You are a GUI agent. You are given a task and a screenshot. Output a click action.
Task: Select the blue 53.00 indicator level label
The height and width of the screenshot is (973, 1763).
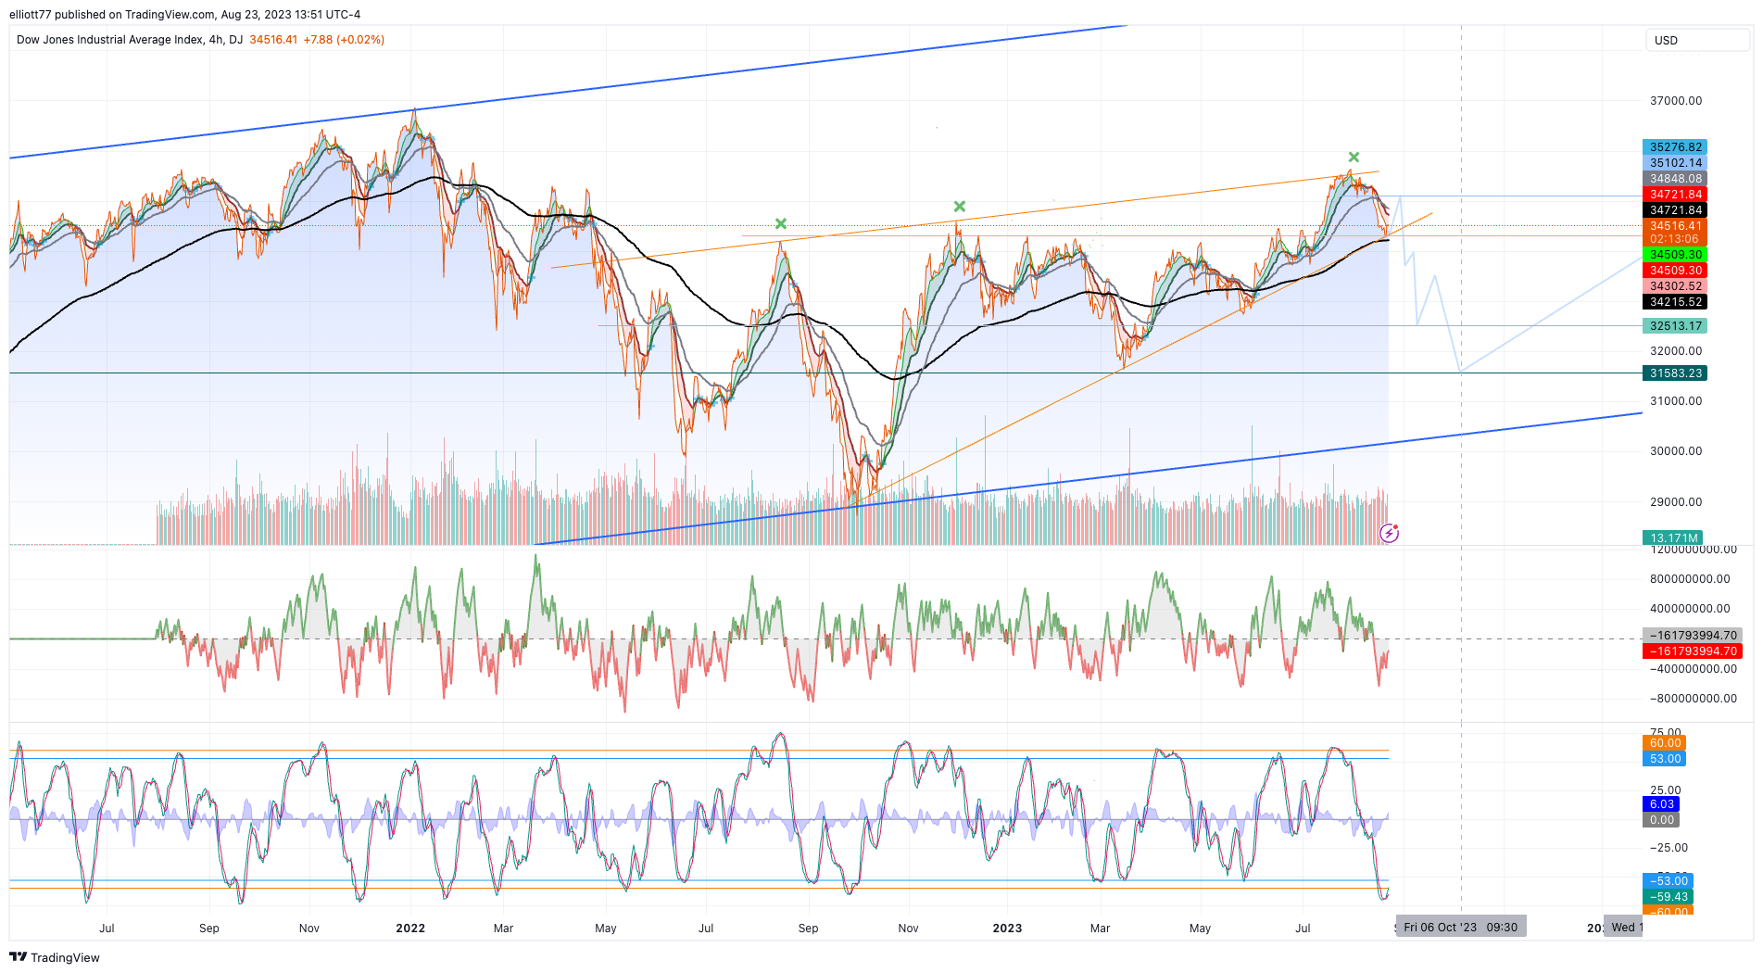click(1664, 759)
